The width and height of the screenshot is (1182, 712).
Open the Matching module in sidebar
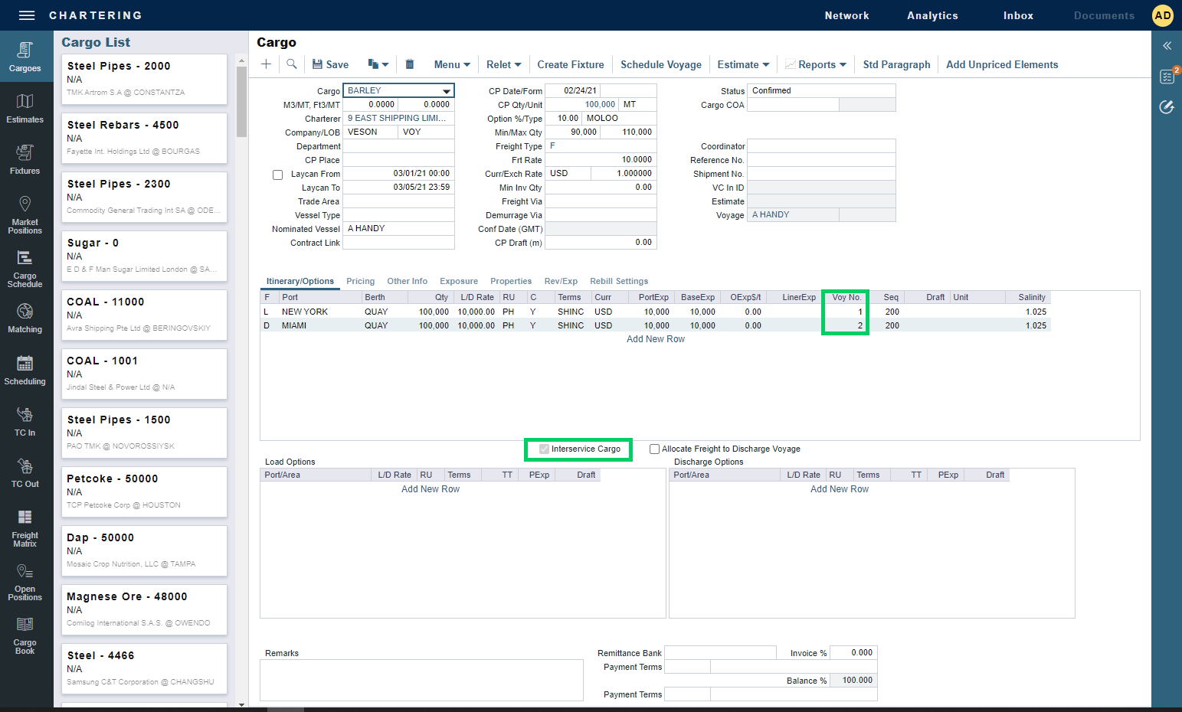[x=25, y=318]
